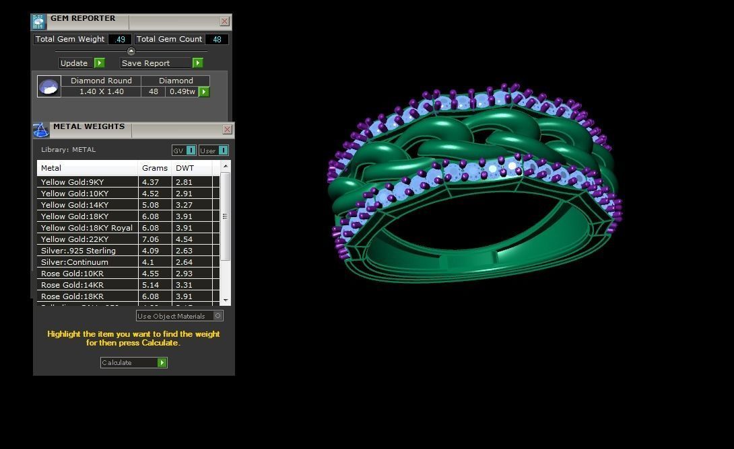Click the metal list scrollbar thumb

[x=225, y=216]
